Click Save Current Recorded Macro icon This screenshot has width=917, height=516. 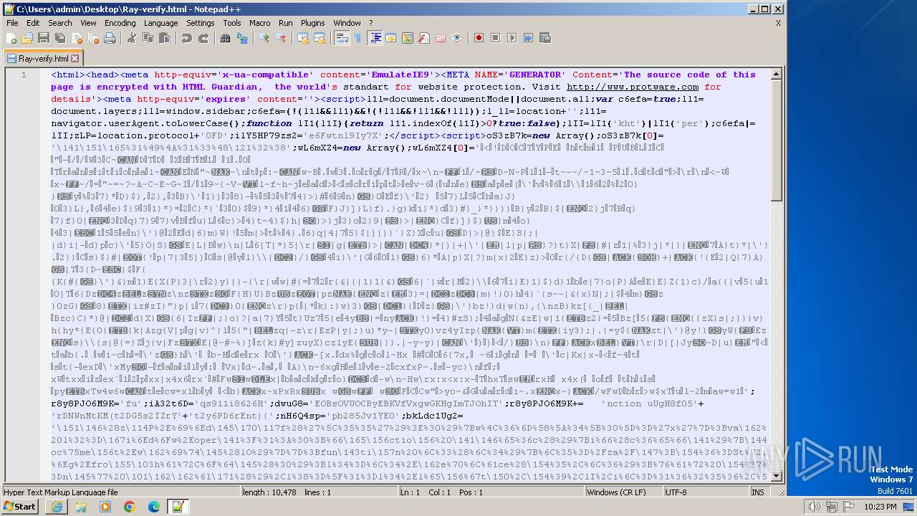[x=544, y=38]
